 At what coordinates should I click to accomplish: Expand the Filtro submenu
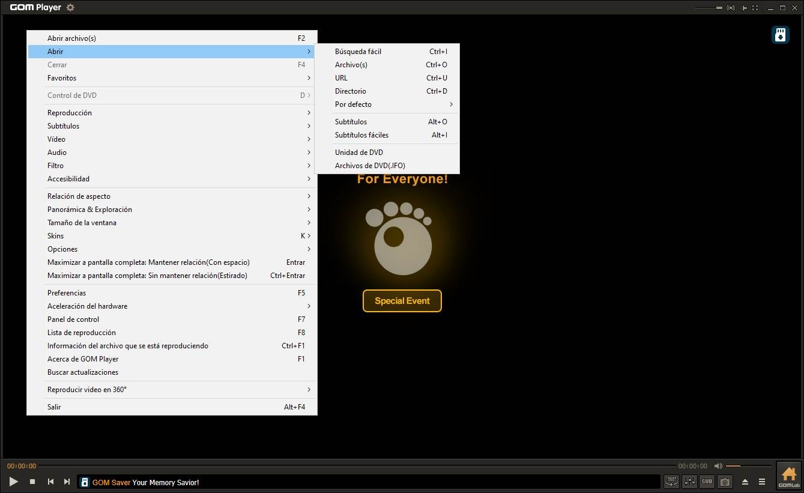[172, 166]
